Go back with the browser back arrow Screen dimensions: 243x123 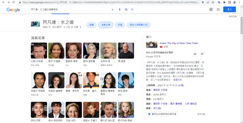pos(3,2)
